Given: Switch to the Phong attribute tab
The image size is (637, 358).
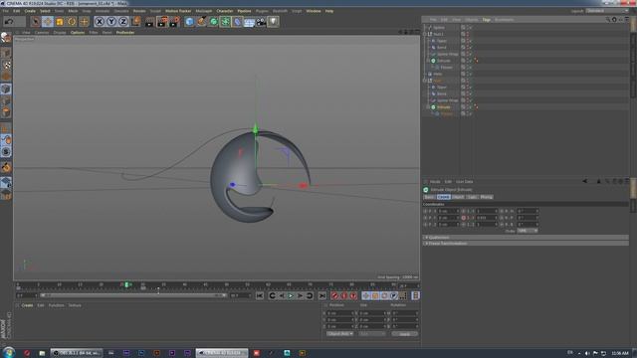Looking at the screenshot, I should tap(487, 197).
